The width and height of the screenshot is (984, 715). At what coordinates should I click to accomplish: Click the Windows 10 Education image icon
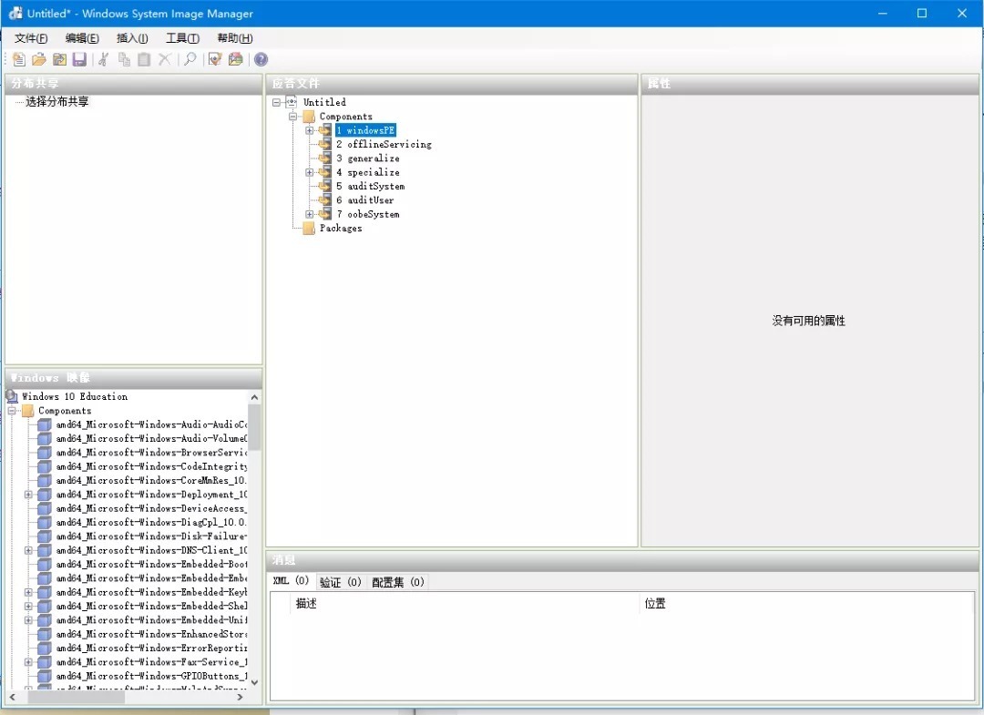(11, 396)
